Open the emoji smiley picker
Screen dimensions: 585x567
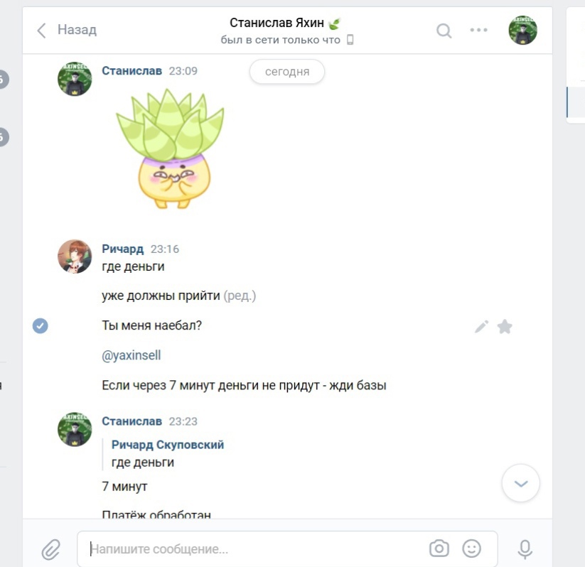(x=471, y=549)
